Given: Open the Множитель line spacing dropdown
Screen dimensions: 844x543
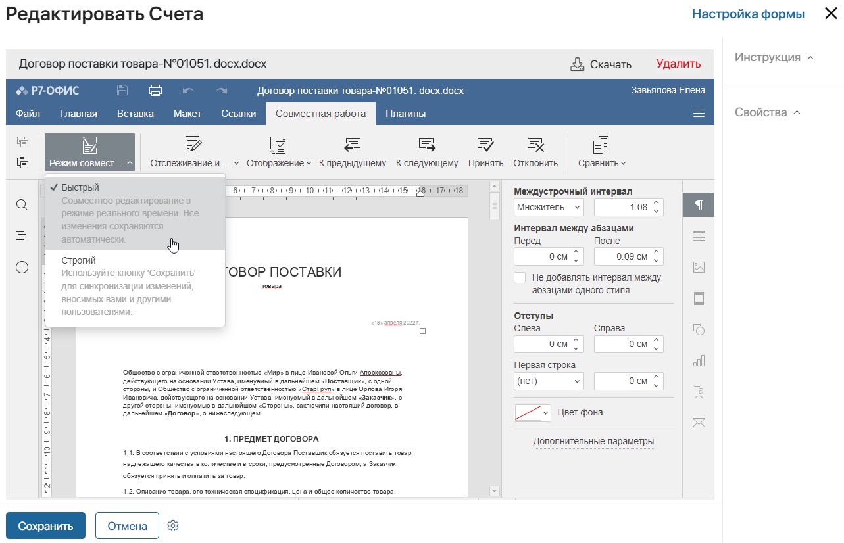Looking at the screenshot, I should tap(549, 207).
